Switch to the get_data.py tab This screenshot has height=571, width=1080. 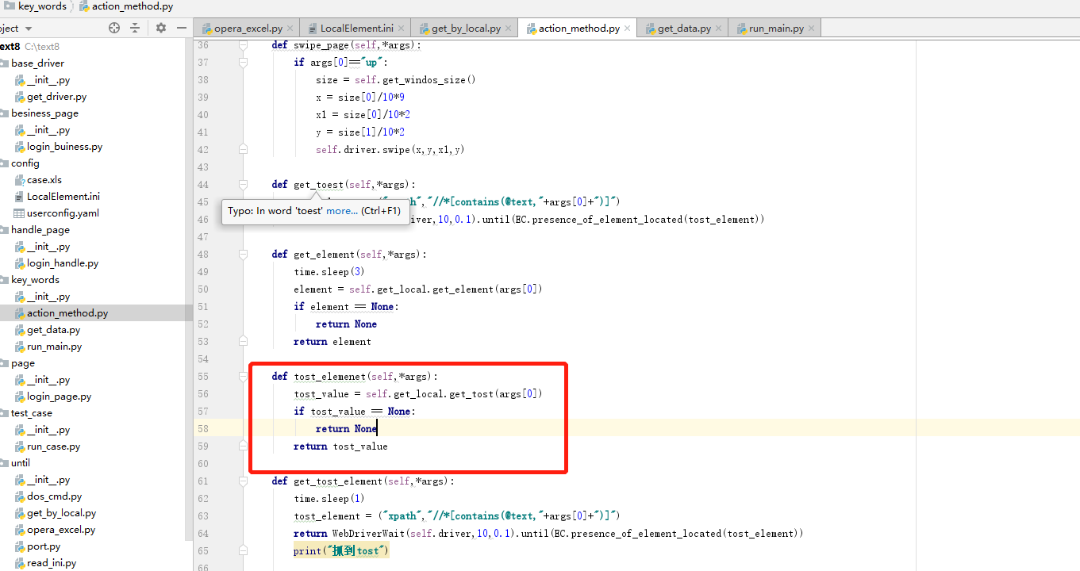[684, 29]
